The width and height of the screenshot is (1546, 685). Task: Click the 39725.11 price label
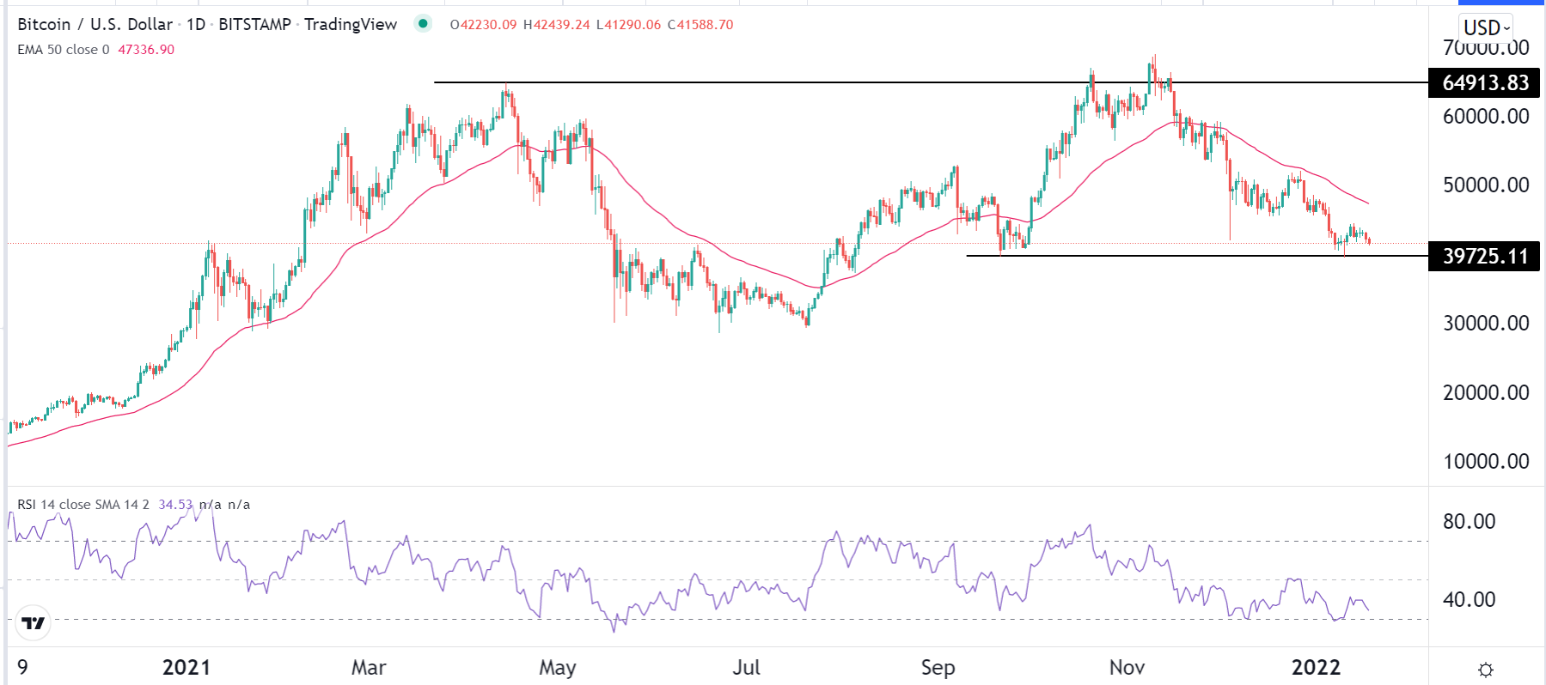tap(1484, 256)
